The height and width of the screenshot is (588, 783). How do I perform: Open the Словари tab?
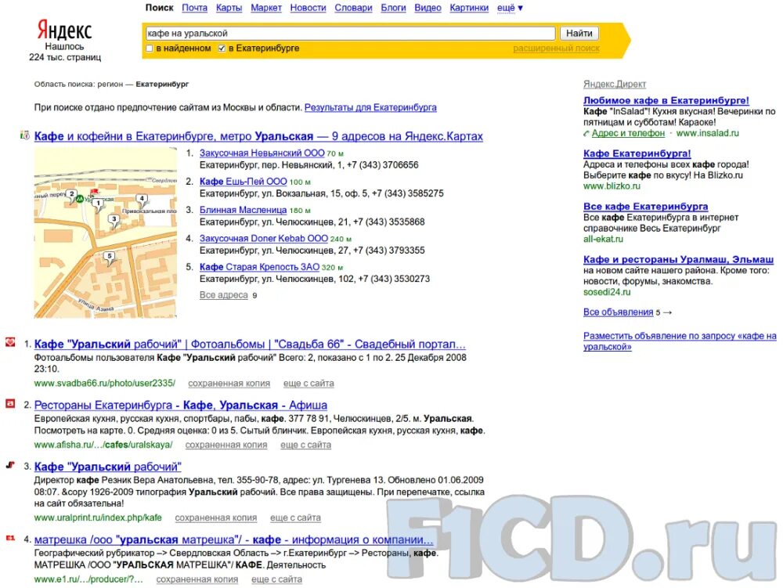coord(353,8)
